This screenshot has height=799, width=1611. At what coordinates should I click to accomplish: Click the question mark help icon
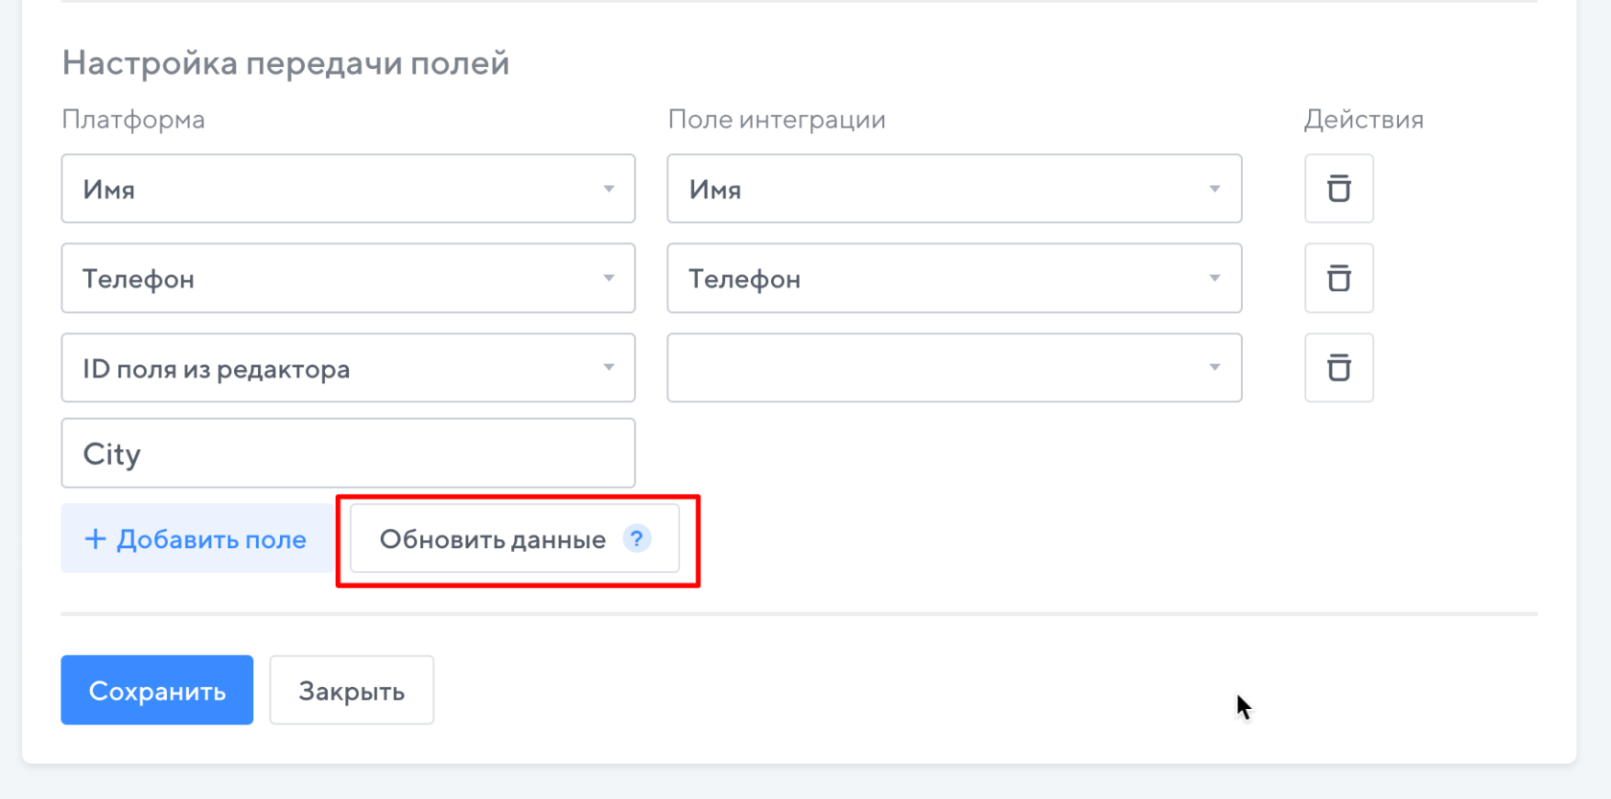click(637, 538)
